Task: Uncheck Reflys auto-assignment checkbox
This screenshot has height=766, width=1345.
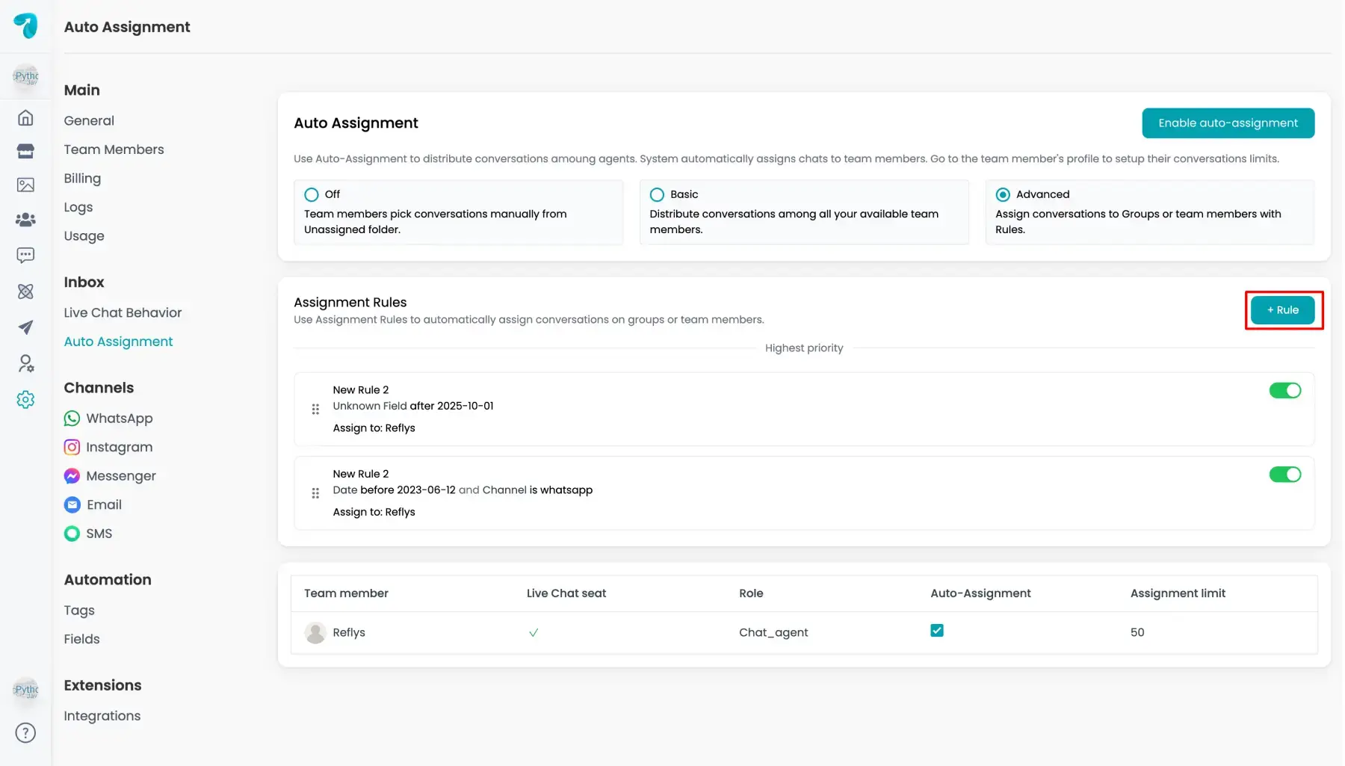Action: pyautogui.click(x=936, y=631)
